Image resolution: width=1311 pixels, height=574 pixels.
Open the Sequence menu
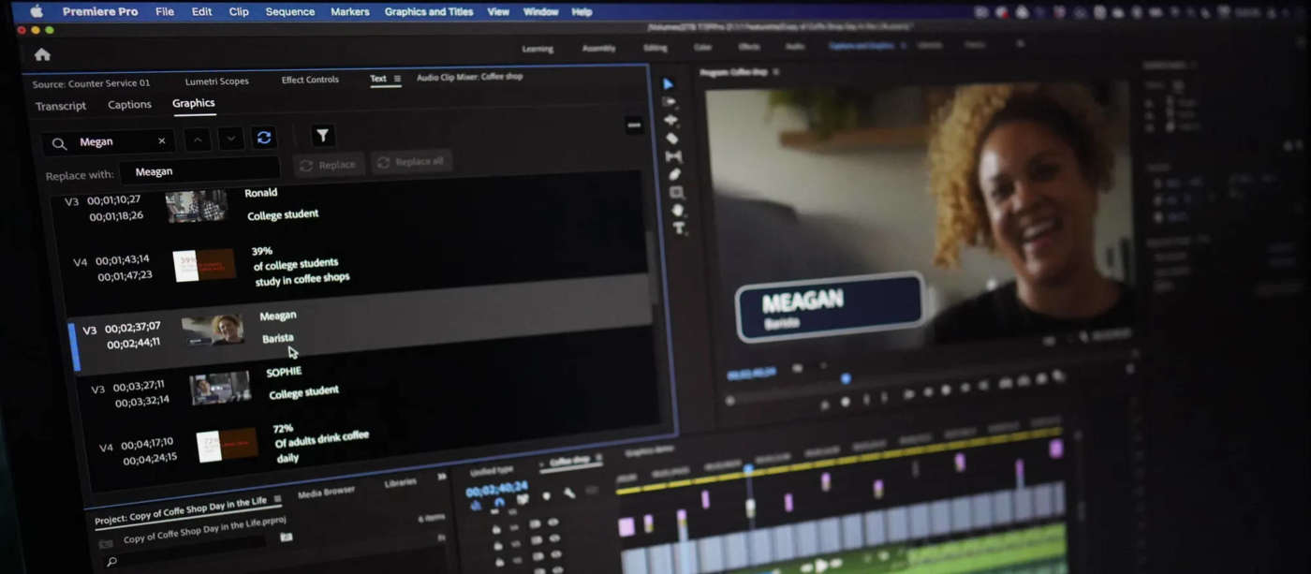(x=289, y=12)
